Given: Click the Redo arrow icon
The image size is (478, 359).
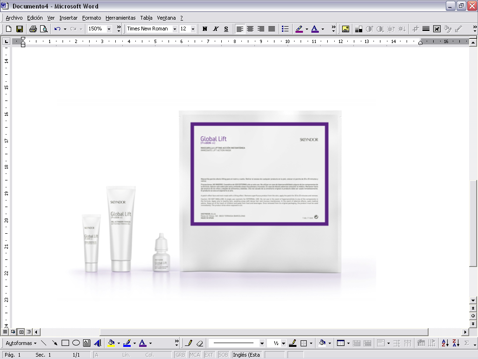Looking at the screenshot, I should point(73,29).
